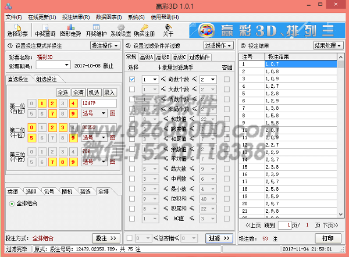Click the results list scrollbar down arrow

point(341,215)
